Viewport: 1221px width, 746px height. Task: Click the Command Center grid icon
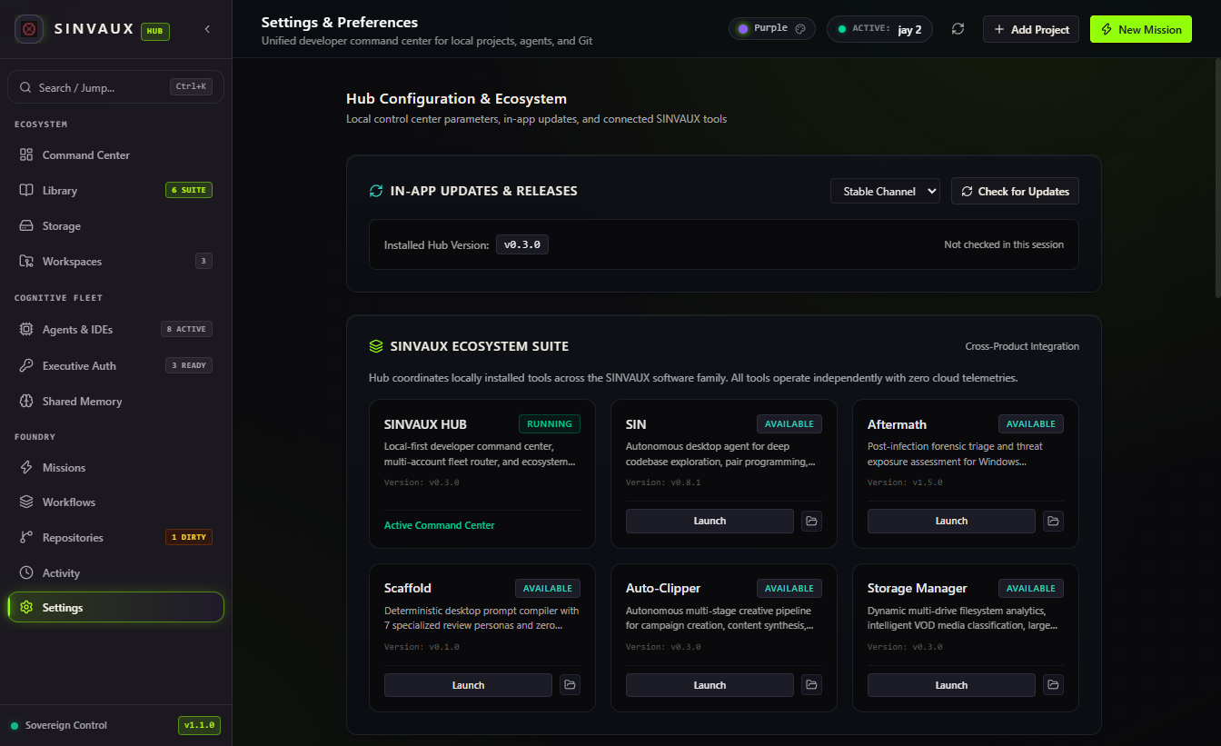(x=26, y=155)
